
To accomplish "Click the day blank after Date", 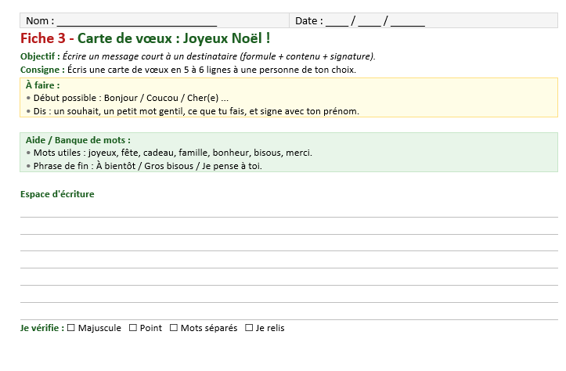I will [x=337, y=21].
